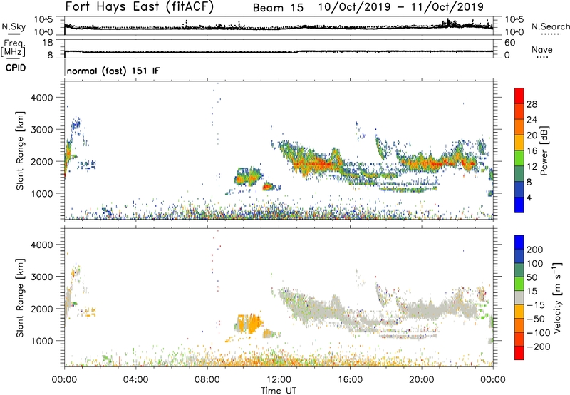Click the yellow 16–20 dB power color segment
Image resolution: width=570 pixels, height=395 pixels.
[519, 142]
